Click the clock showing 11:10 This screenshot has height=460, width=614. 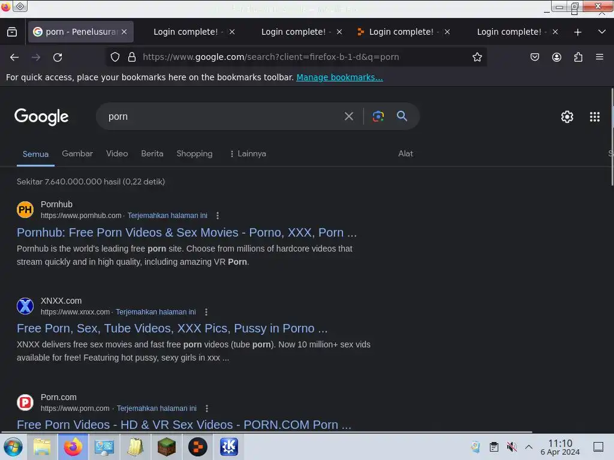coord(560,447)
